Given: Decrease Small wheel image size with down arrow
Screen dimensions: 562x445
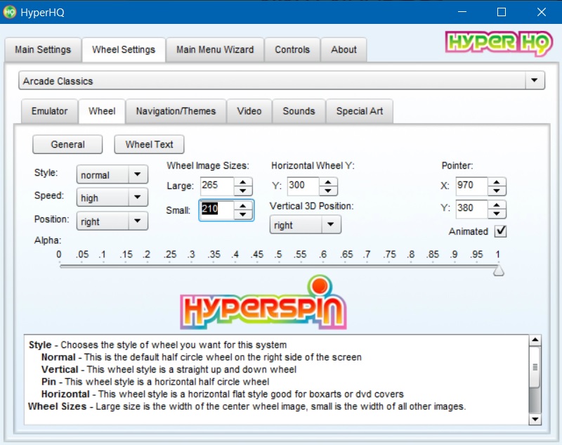Looking at the screenshot, I should [243, 214].
